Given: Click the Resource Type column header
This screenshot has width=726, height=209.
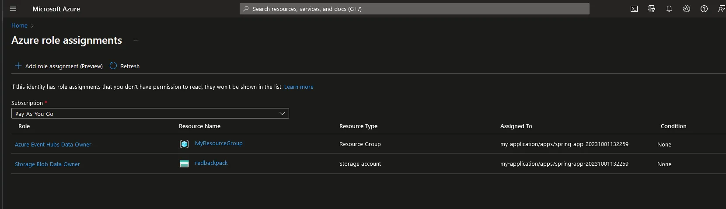Looking at the screenshot, I should (358, 126).
